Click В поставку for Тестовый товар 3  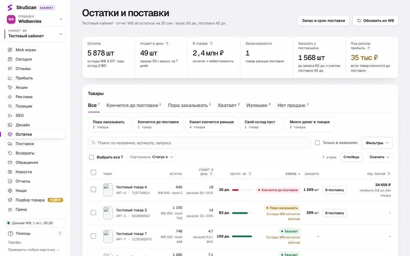click(334, 213)
